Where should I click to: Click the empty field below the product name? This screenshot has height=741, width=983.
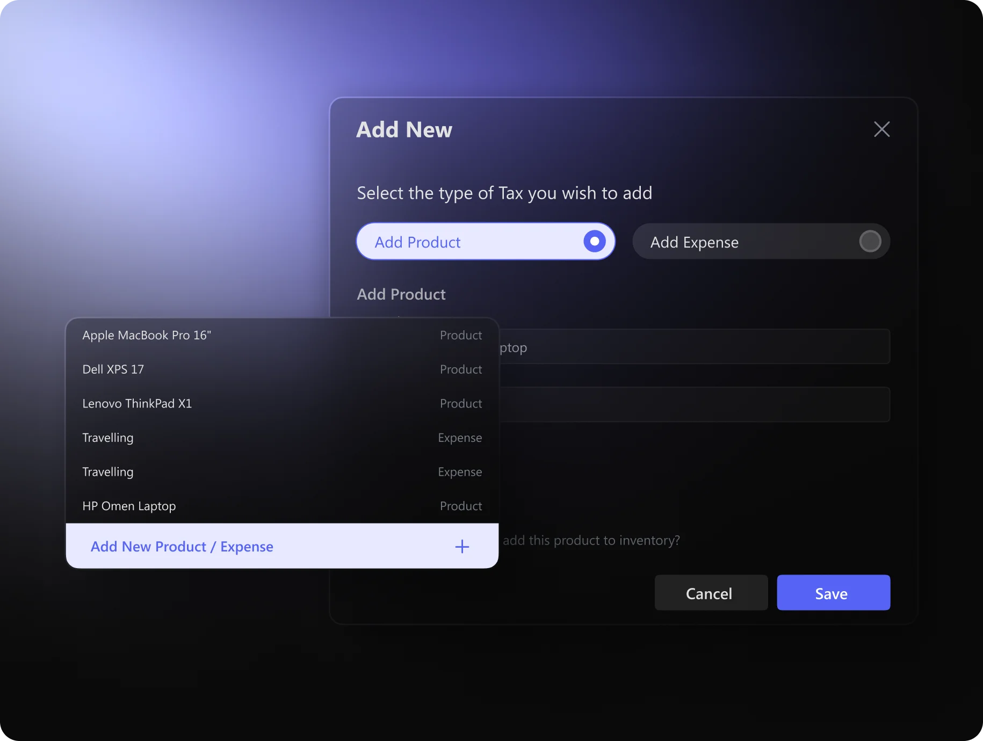693,405
